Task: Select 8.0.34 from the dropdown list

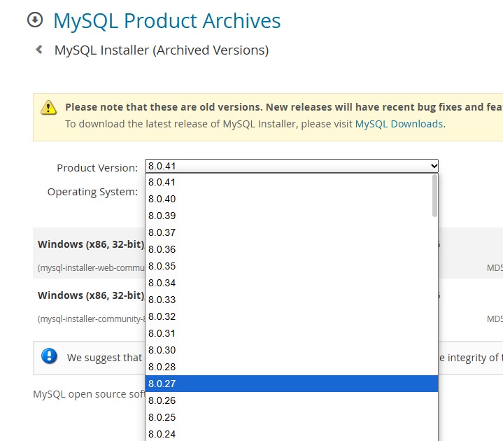Action: [x=292, y=283]
